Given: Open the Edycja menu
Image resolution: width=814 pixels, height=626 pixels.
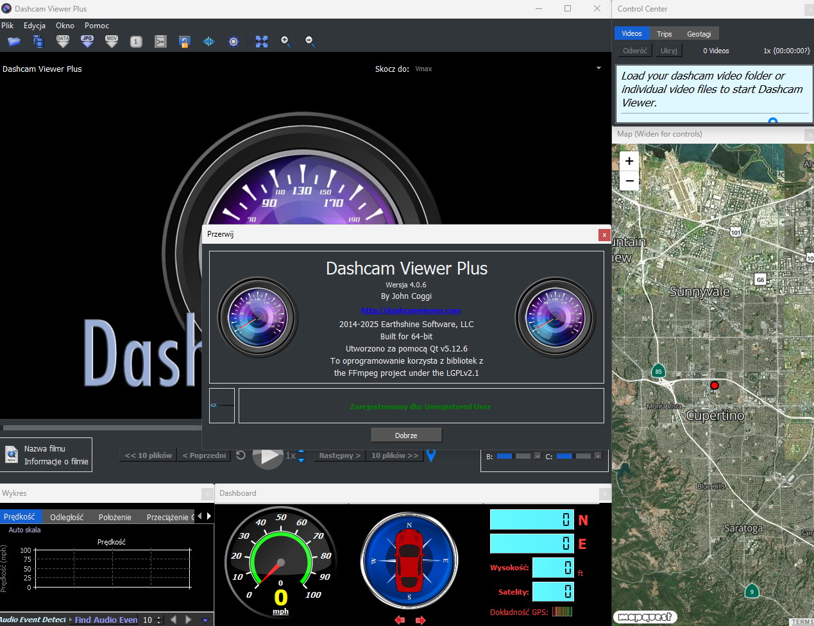Looking at the screenshot, I should [35, 26].
